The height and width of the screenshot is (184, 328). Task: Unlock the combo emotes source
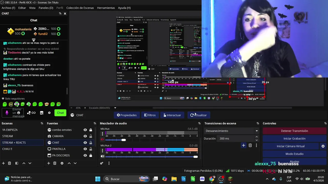coord(91,130)
